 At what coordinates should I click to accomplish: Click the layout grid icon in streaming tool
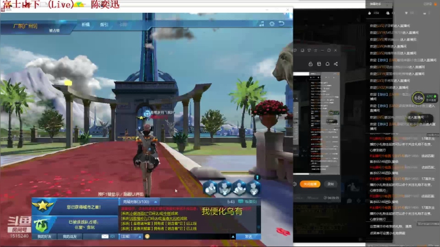(x=319, y=64)
